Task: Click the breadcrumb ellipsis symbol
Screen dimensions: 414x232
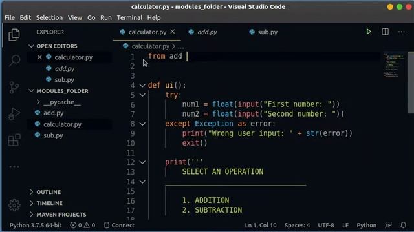Action: point(180,47)
